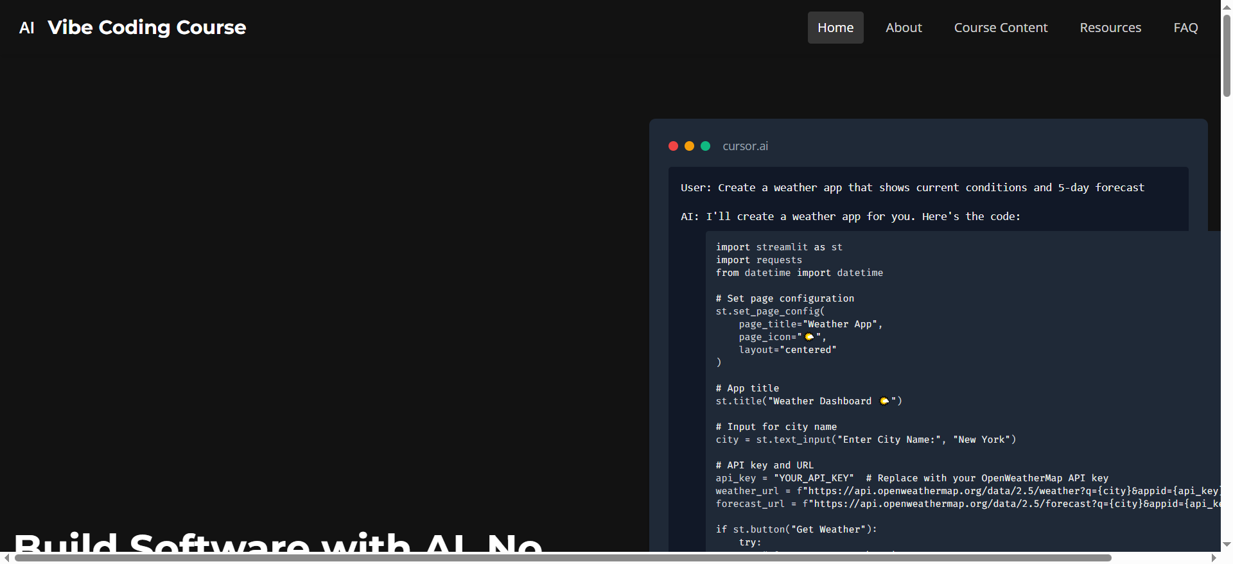Click the 'Build Software with AI' heading
This screenshot has height=564, width=1233.
click(277, 542)
